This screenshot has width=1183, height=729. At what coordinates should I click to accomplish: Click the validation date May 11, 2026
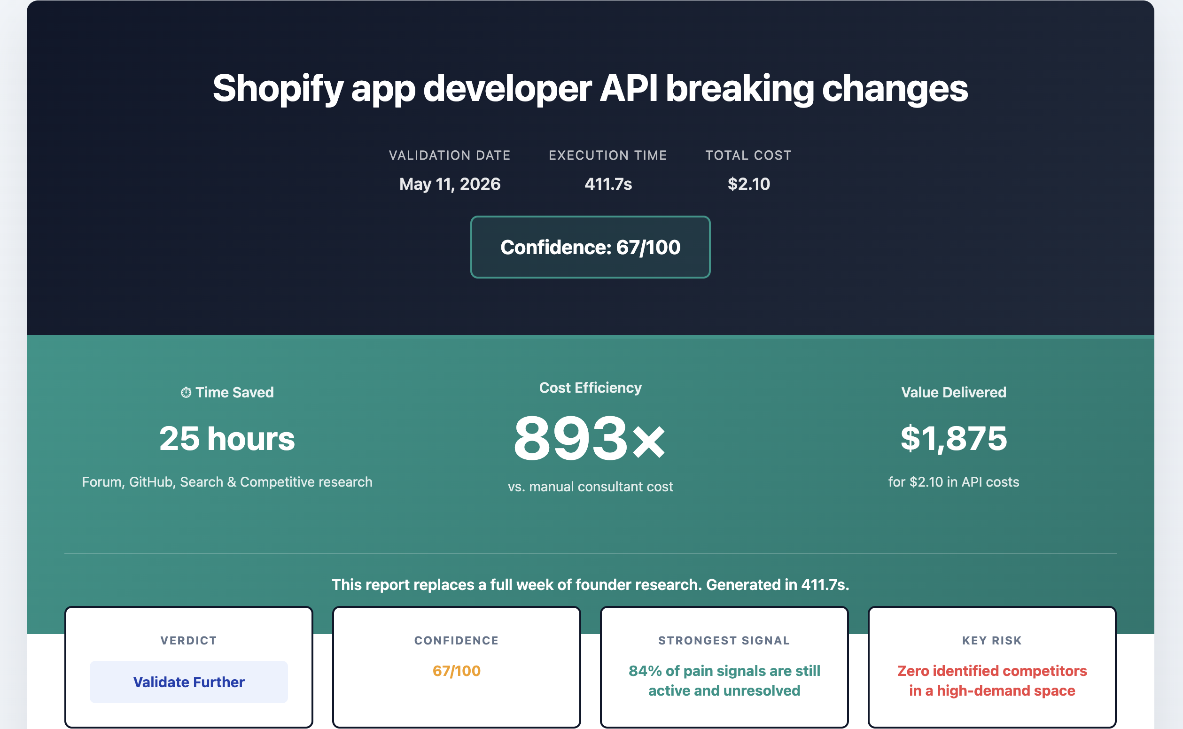(x=450, y=184)
